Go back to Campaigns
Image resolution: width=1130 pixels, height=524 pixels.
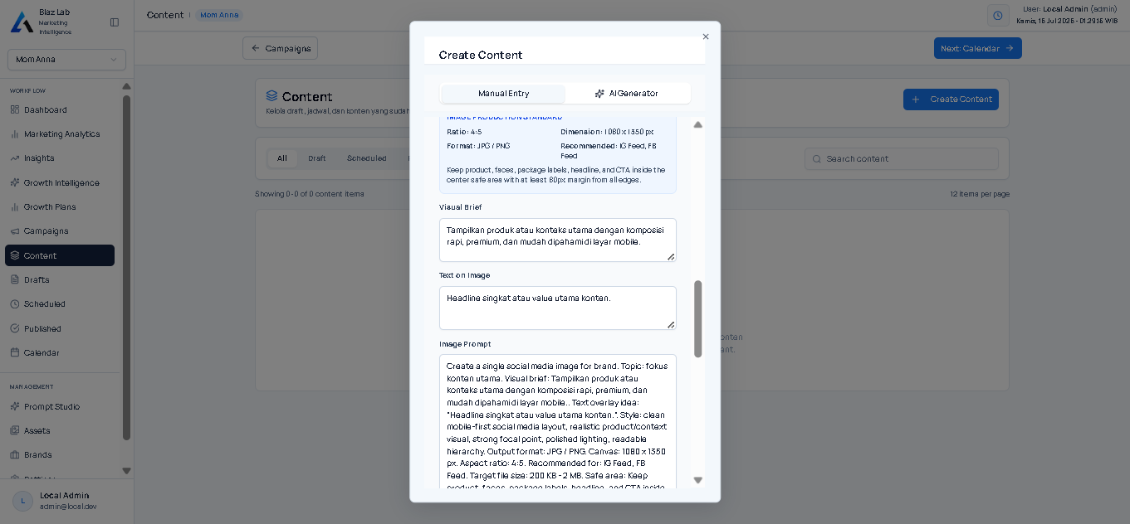tap(280, 48)
